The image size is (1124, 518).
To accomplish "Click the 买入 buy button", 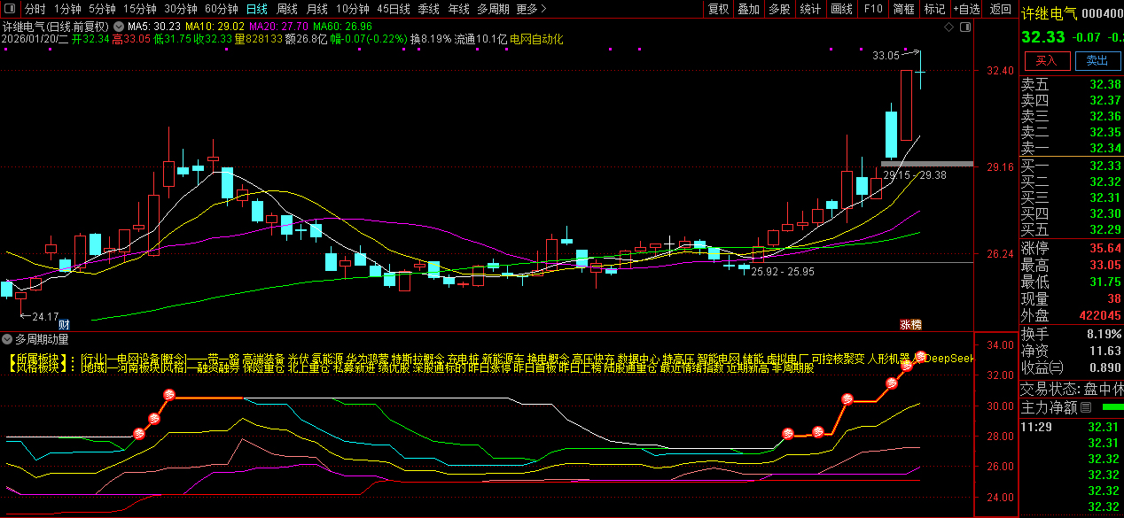I will [x=1047, y=60].
